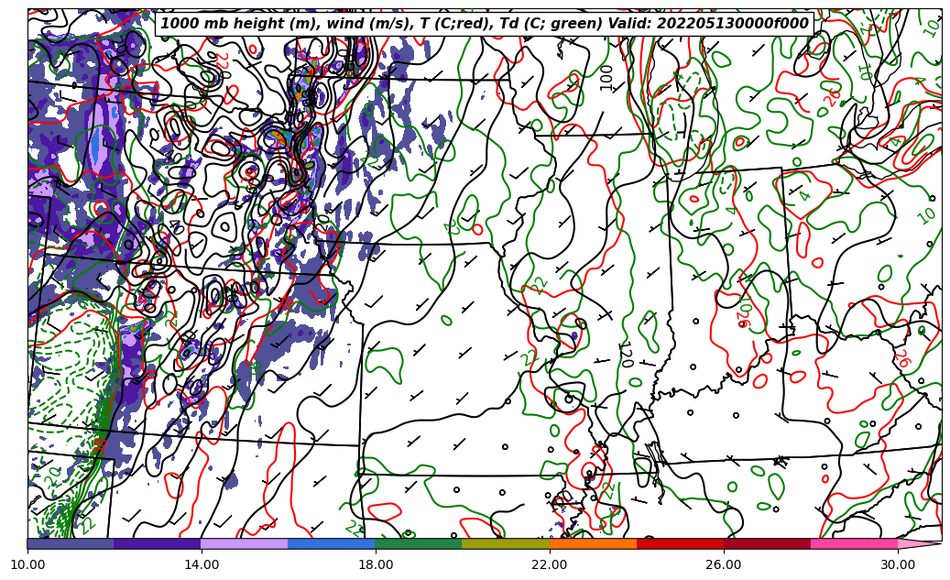Select the 14.00 colorbar tick label
This screenshot has height=580, width=950.
[202, 564]
